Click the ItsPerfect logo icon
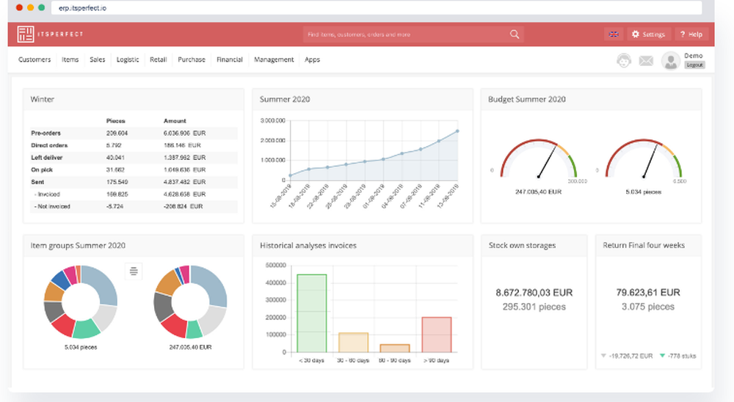The image size is (734, 402). [25, 34]
